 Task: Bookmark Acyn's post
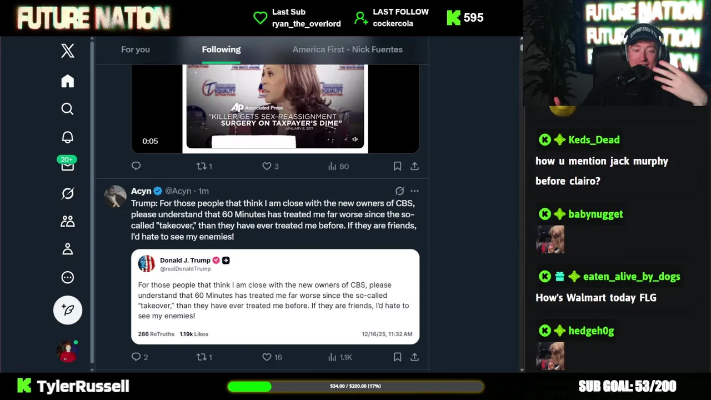pyautogui.click(x=397, y=357)
